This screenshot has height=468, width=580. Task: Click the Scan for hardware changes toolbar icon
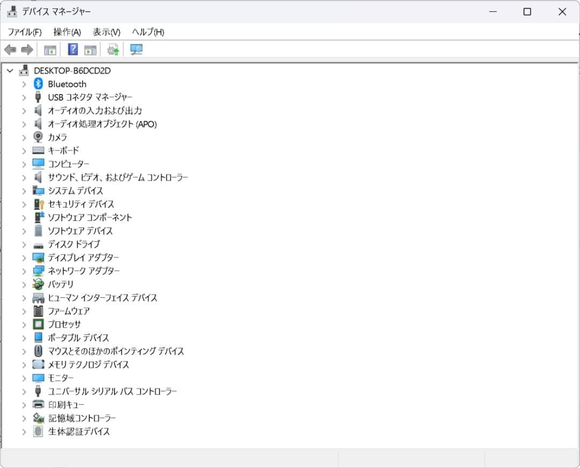coord(136,49)
